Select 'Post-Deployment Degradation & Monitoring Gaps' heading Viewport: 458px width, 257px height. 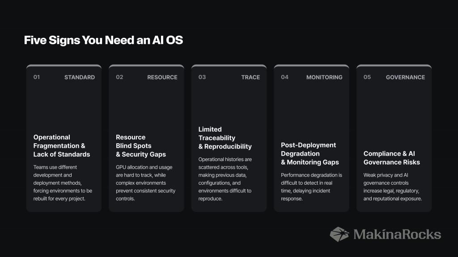[310, 153]
